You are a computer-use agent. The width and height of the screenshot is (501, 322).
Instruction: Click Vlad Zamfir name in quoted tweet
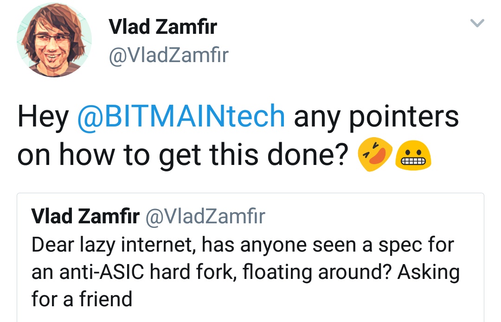(85, 216)
